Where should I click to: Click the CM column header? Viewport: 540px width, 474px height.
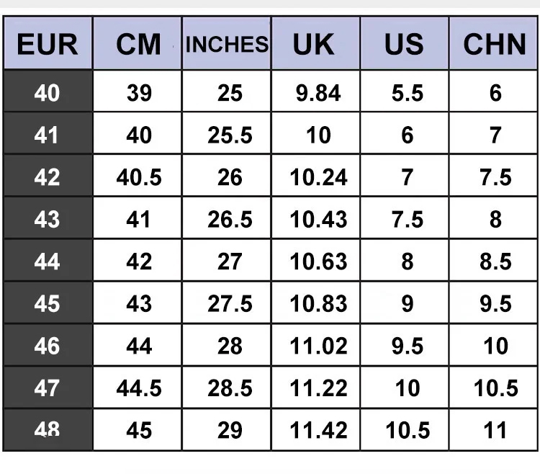[x=138, y=45]
